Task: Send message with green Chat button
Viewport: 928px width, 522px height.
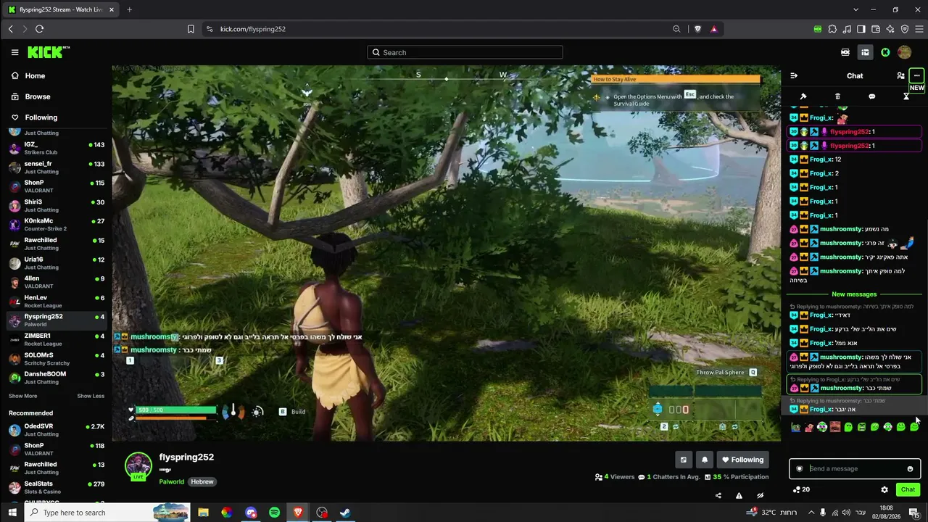Action: [x=908, y=489]
